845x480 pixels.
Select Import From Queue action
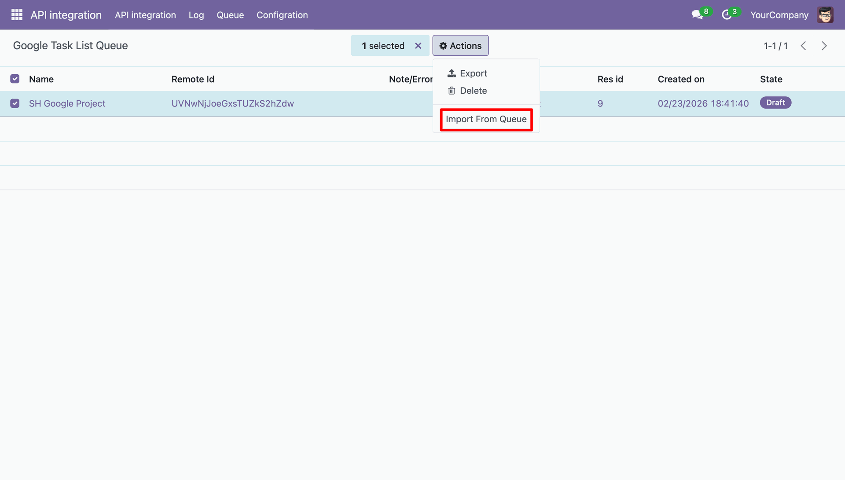[x=486, y=119]
